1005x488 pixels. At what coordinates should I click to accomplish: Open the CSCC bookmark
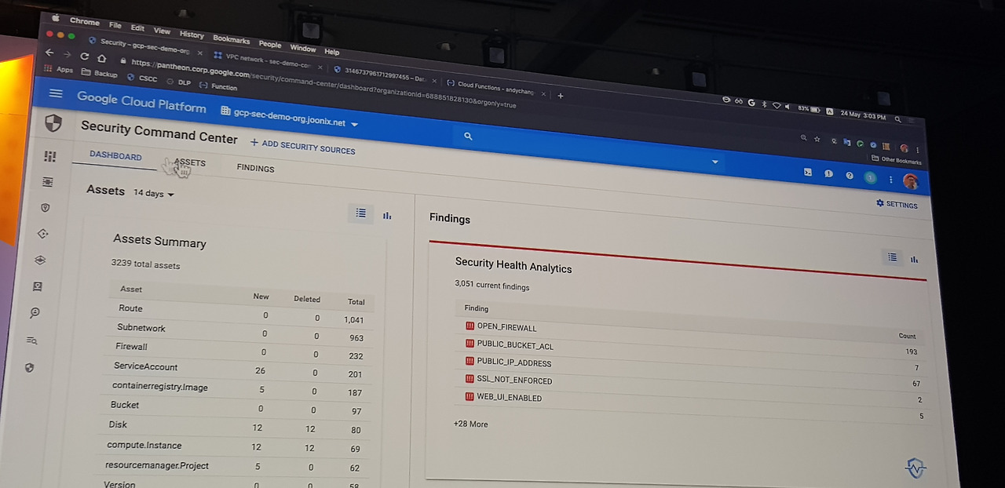click(x=141, y=78)
